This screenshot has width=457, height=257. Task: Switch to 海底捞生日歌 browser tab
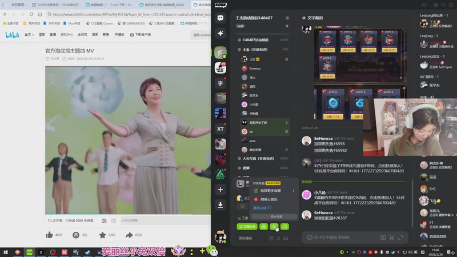click(162, 5)
